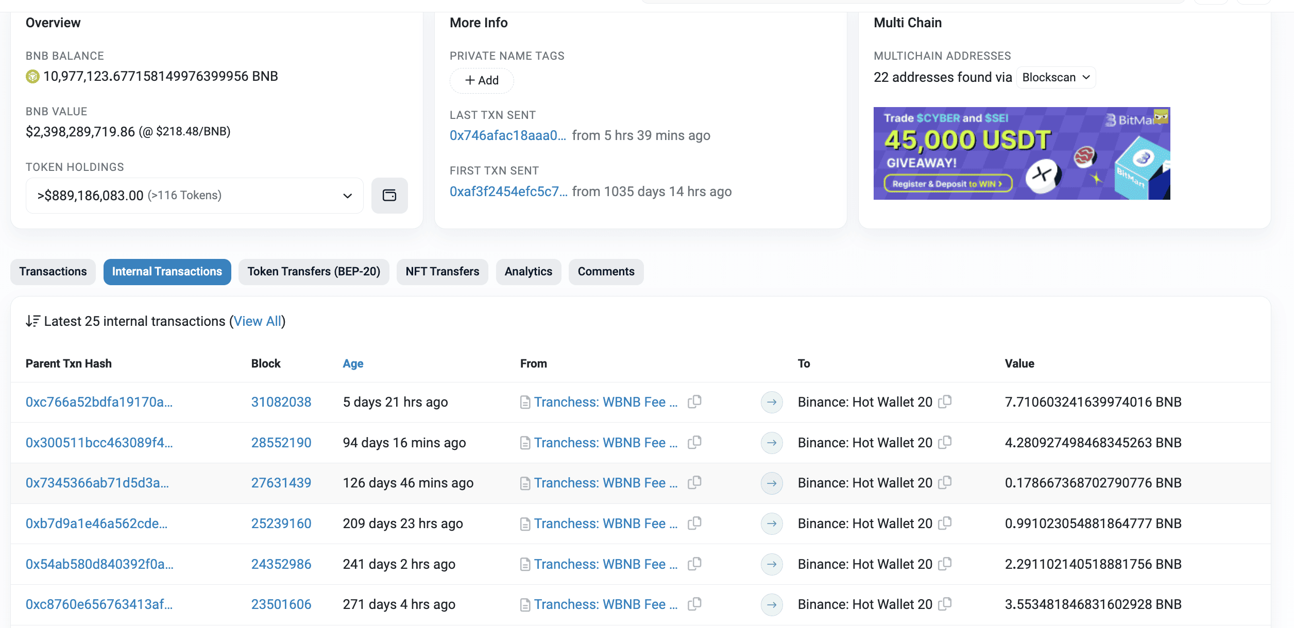Copy From address in block 31082038 row
1294x628 pixels.
(x=694, y=402)
